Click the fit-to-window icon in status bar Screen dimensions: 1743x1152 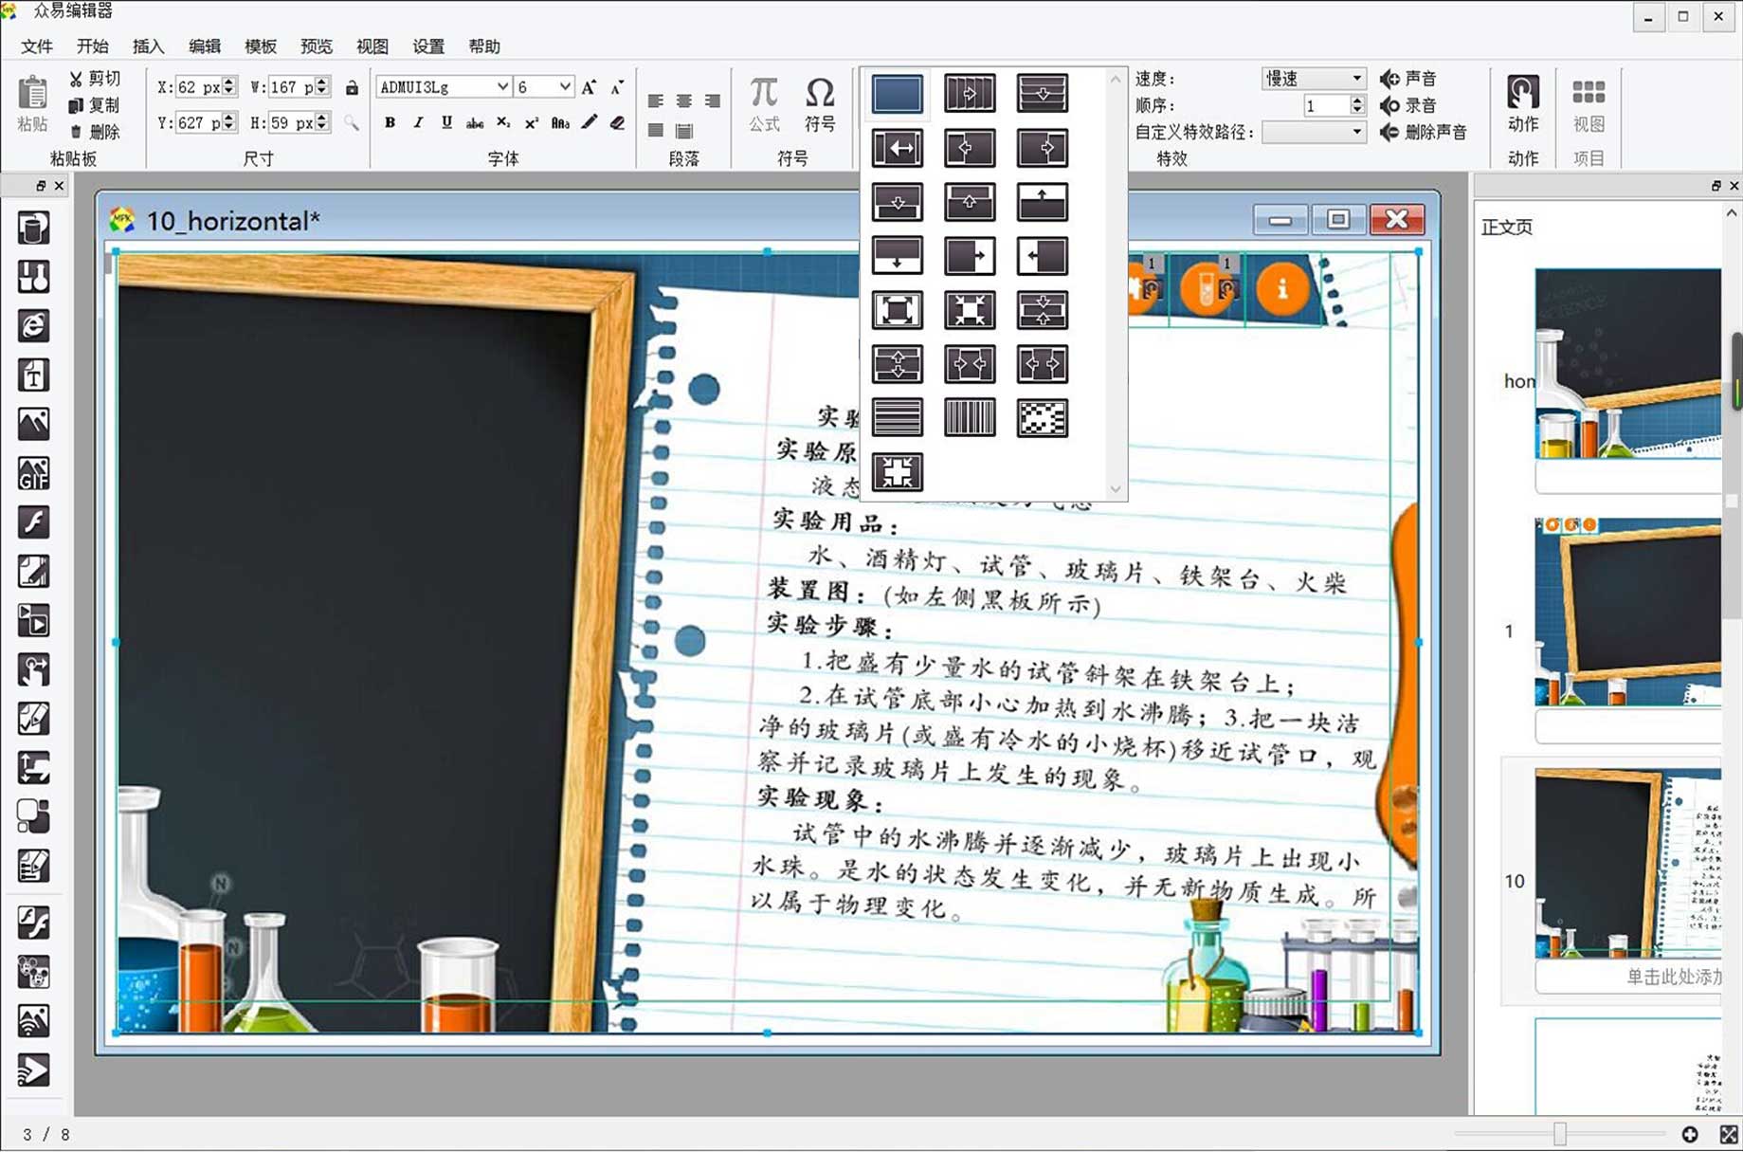click(x=1729, y=1134)
